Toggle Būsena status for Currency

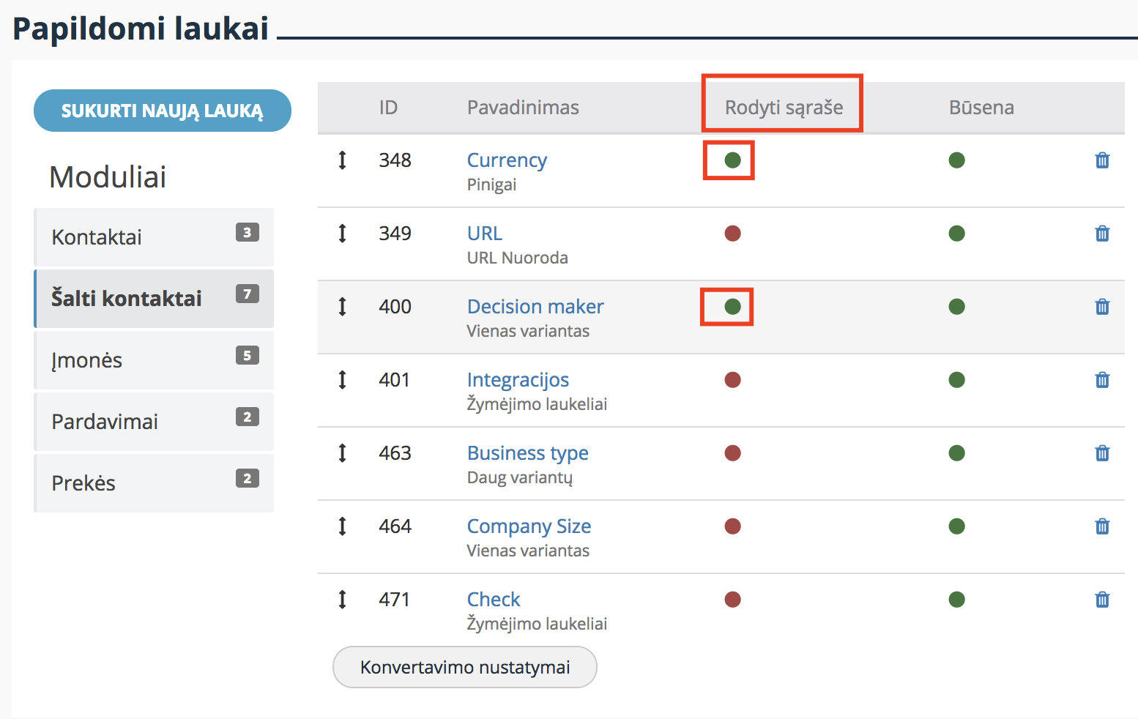(956, 160)
